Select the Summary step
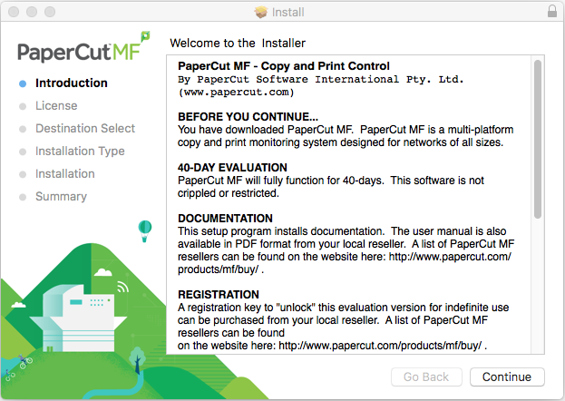This screenshot has width=565, height=401. [x=61, y=197]
